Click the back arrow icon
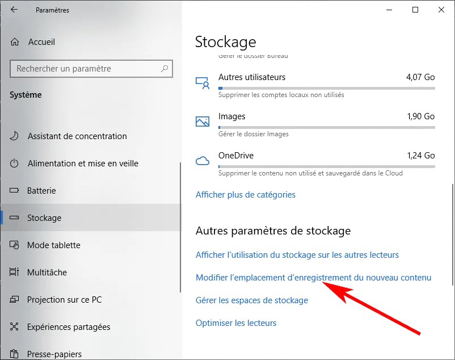The image size is (455, 360). pyautogui.click(x=14, y=10)
